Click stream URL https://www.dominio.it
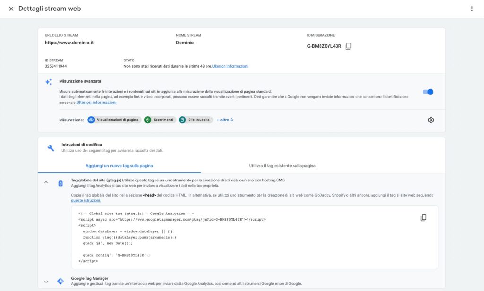Viewport: 484px width, 291px height. 69,43
